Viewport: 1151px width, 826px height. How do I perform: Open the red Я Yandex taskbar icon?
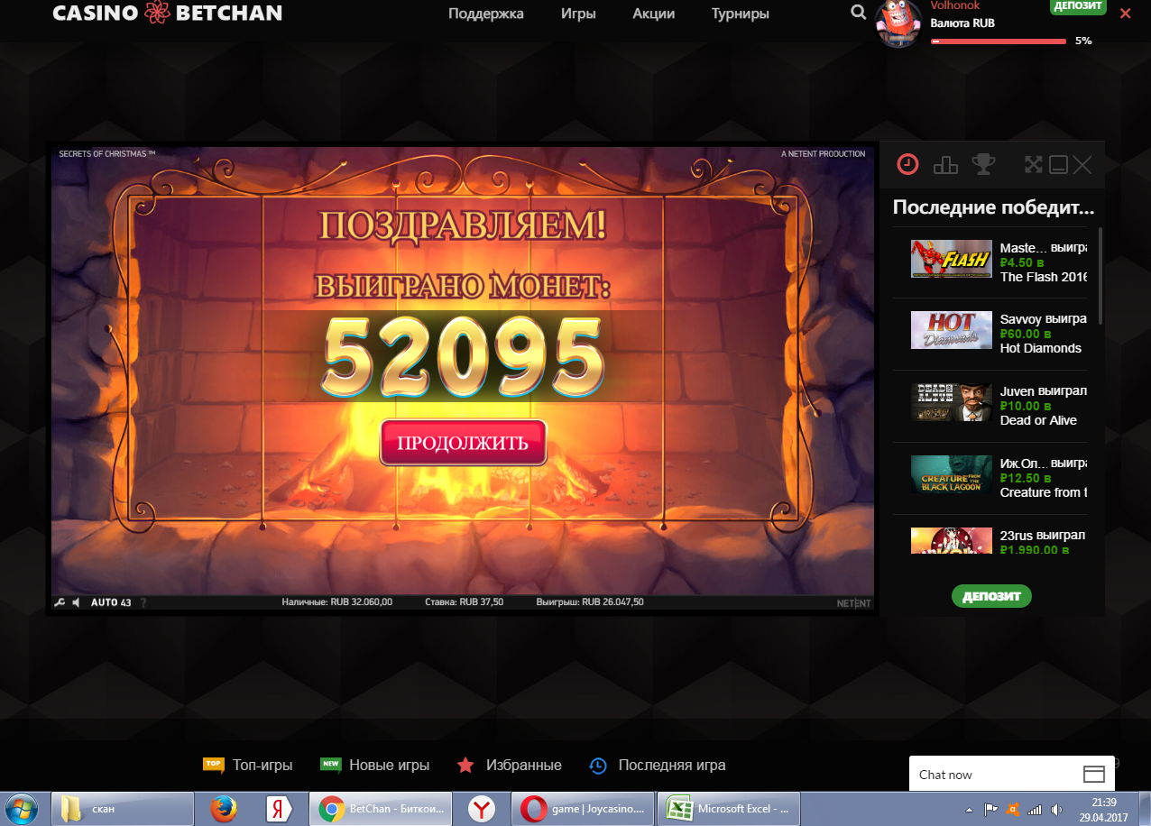(280, 809)
